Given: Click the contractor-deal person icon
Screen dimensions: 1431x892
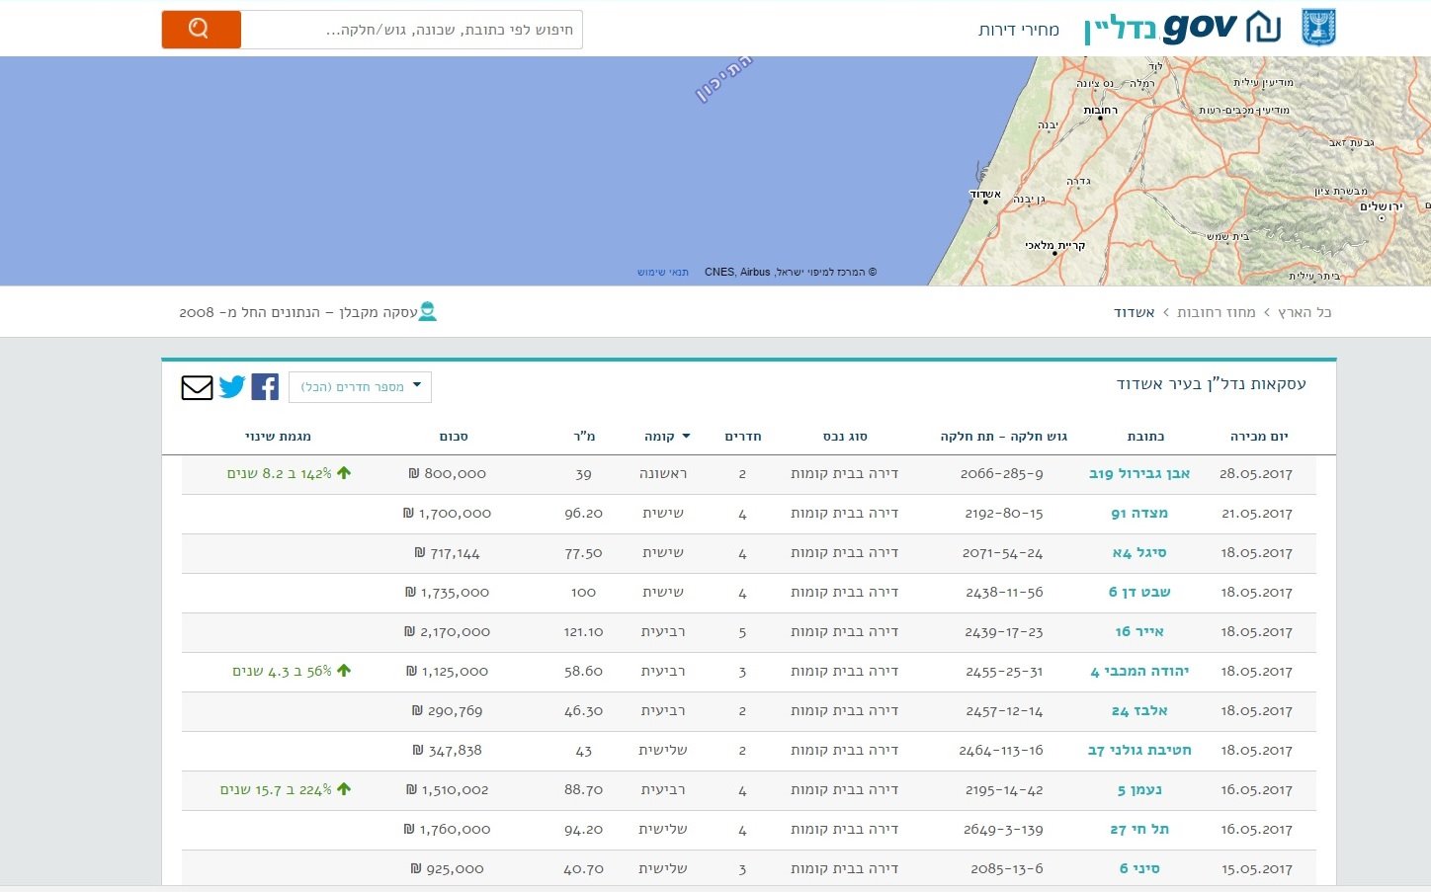Looking at the screenshot, I should pyautogui.click(x=428, y=310).
